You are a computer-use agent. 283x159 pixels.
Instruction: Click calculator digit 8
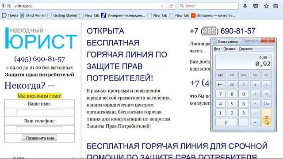pyautogui.click(x=232, y=94)
